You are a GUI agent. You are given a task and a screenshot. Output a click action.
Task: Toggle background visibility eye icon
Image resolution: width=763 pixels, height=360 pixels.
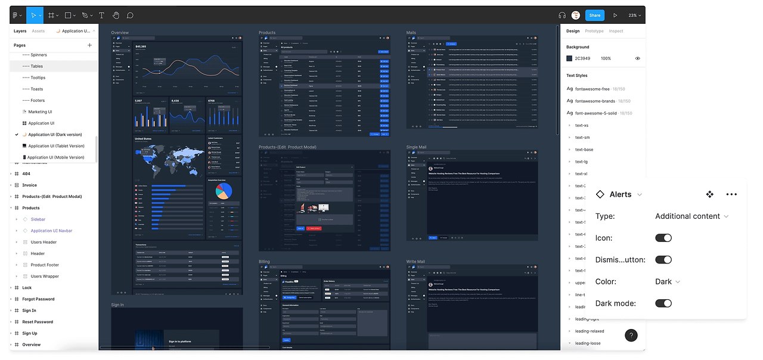(x=637, y=58)
